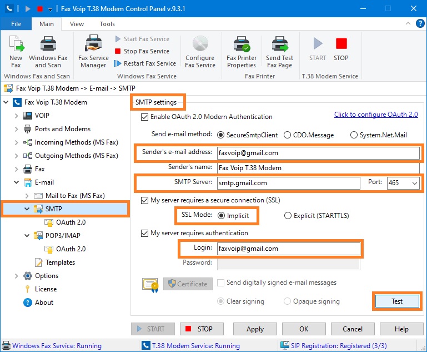
Task: Click the quick access play icon
Action: tap(28, 9)
